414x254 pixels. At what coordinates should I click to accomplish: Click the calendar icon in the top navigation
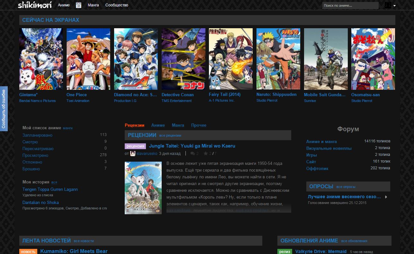point(78,5)
